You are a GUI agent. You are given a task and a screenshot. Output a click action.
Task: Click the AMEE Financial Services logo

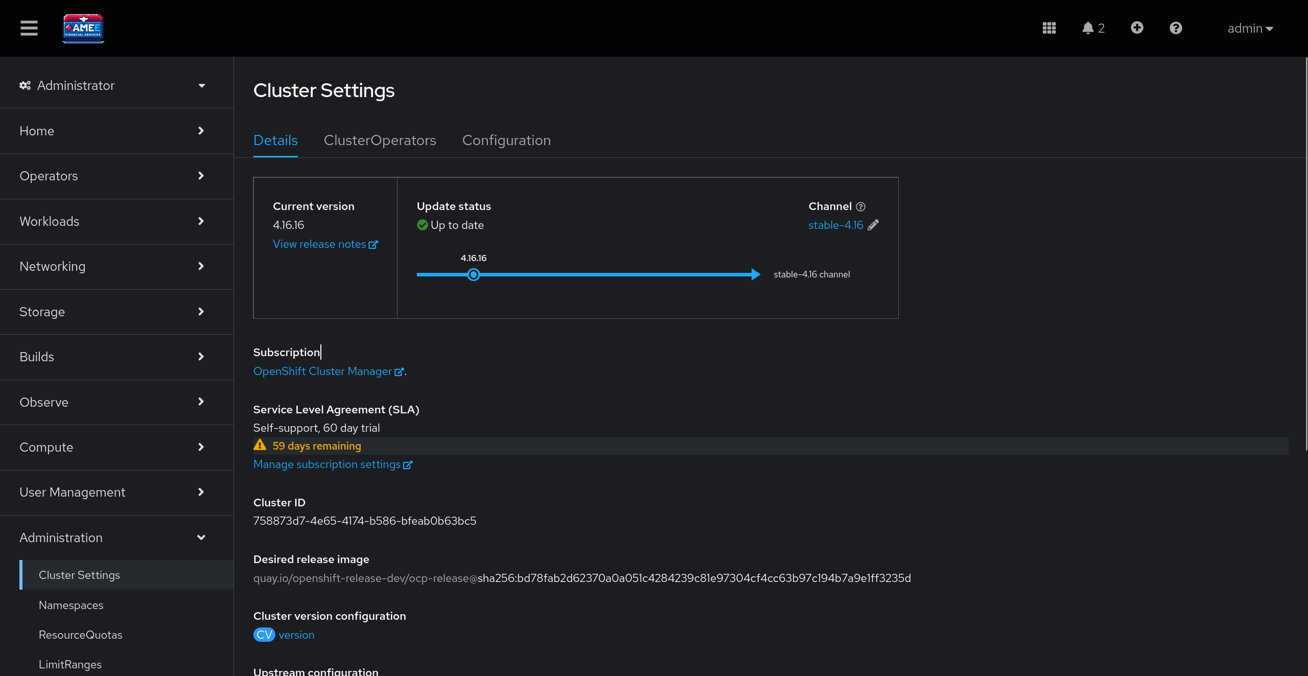(x=83, y=28)
